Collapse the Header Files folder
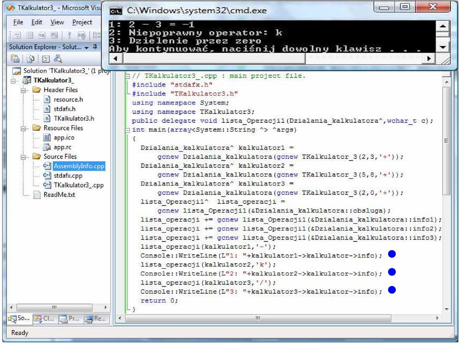 [x=23, y=90]
